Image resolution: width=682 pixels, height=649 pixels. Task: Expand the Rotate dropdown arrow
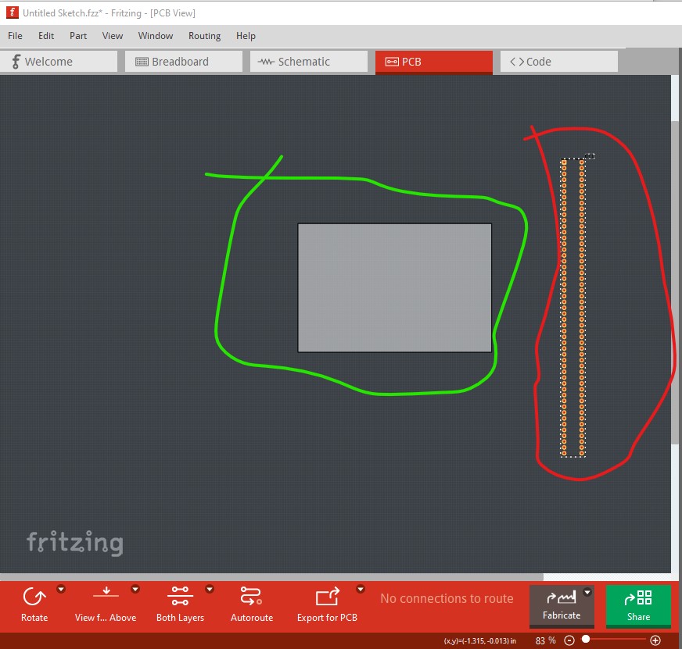(x=61, y=590)
